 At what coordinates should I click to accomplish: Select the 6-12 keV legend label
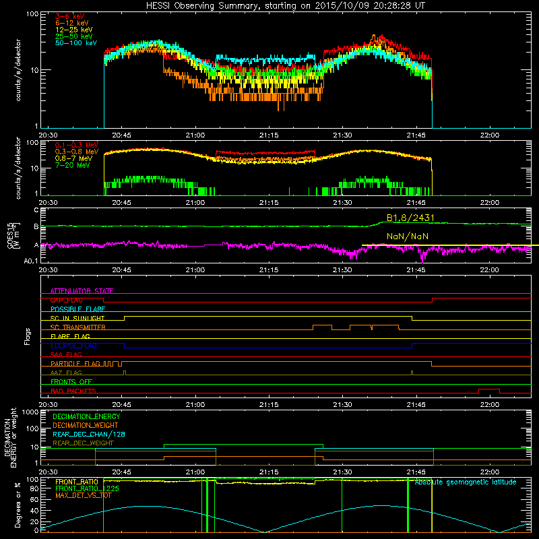tap(72, 23)
